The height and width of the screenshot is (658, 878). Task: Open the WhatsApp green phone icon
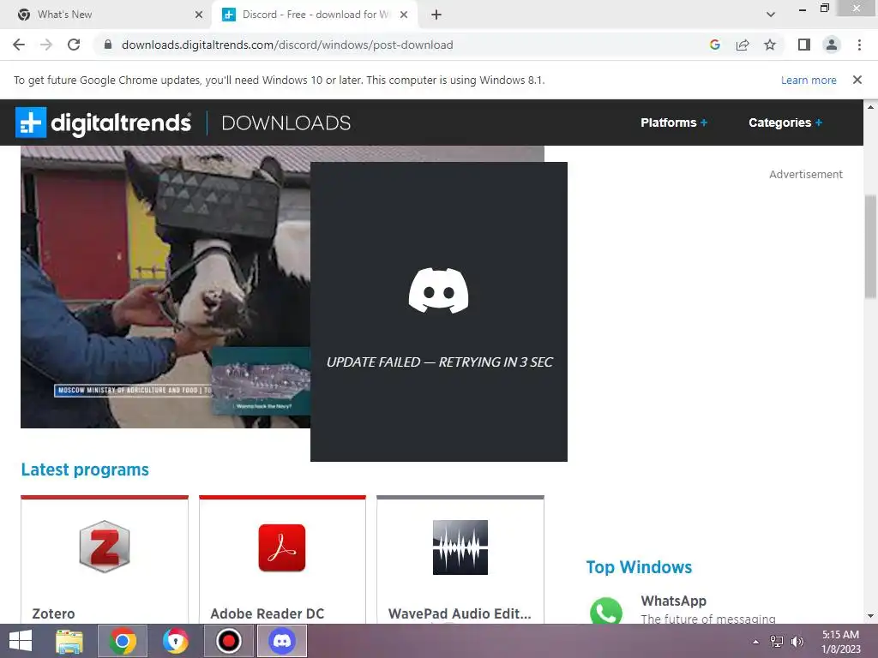click(x=606, y=611)
